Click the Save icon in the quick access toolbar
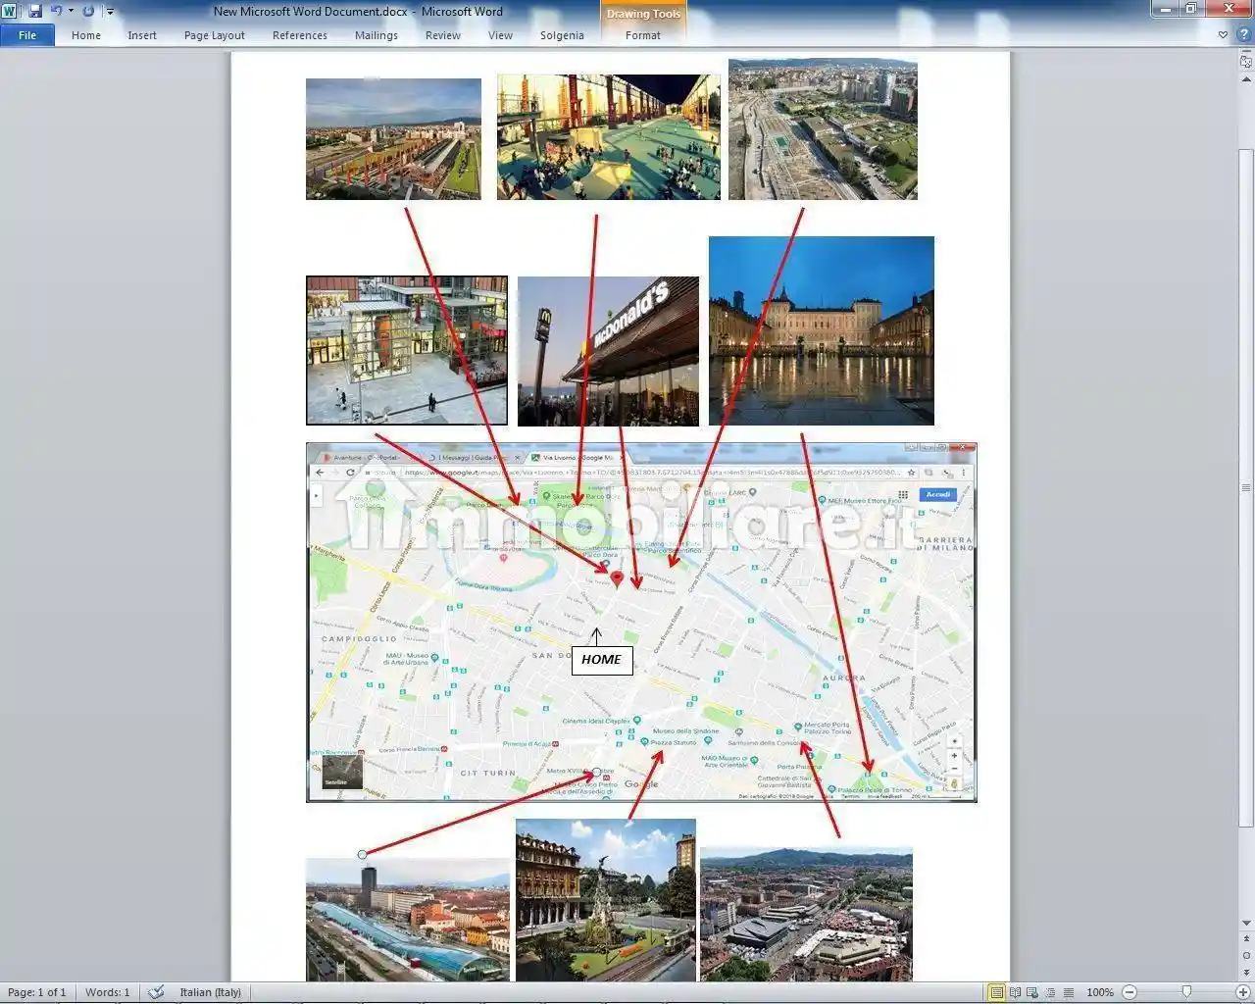The image size is (1255, 1004). click(35, 11)
